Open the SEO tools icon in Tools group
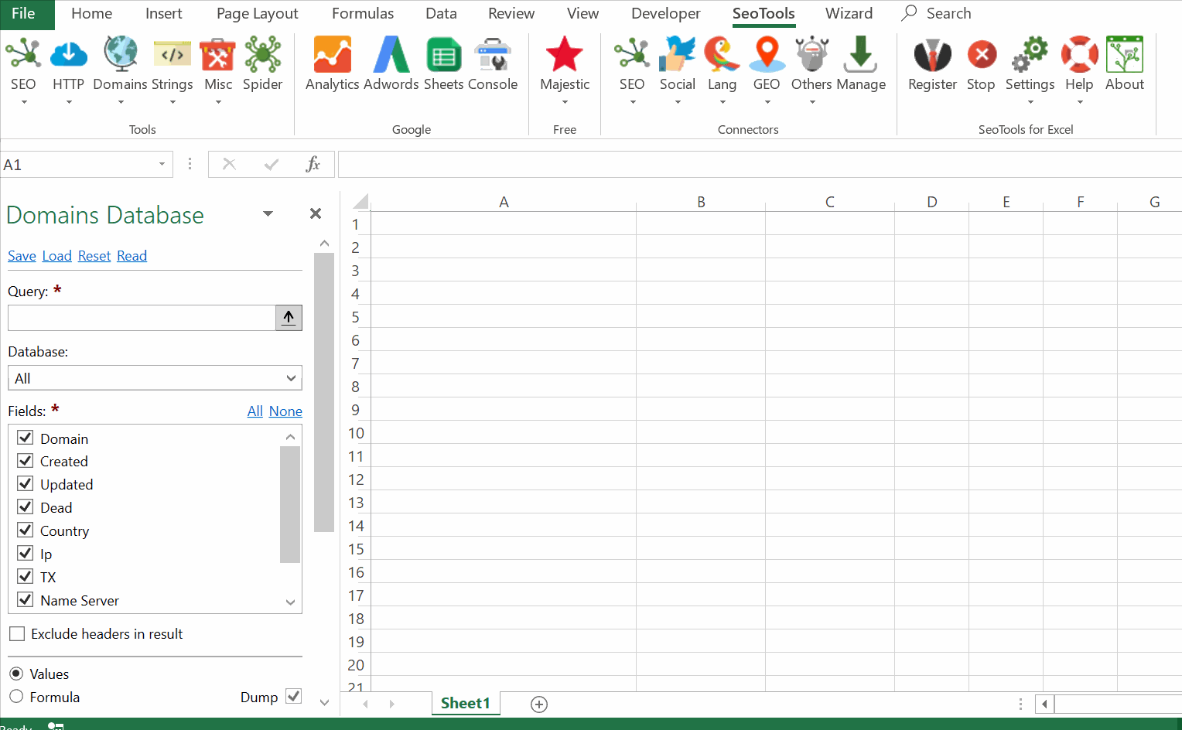Screen dimensions: 1182x730 [x=23, y=54]
